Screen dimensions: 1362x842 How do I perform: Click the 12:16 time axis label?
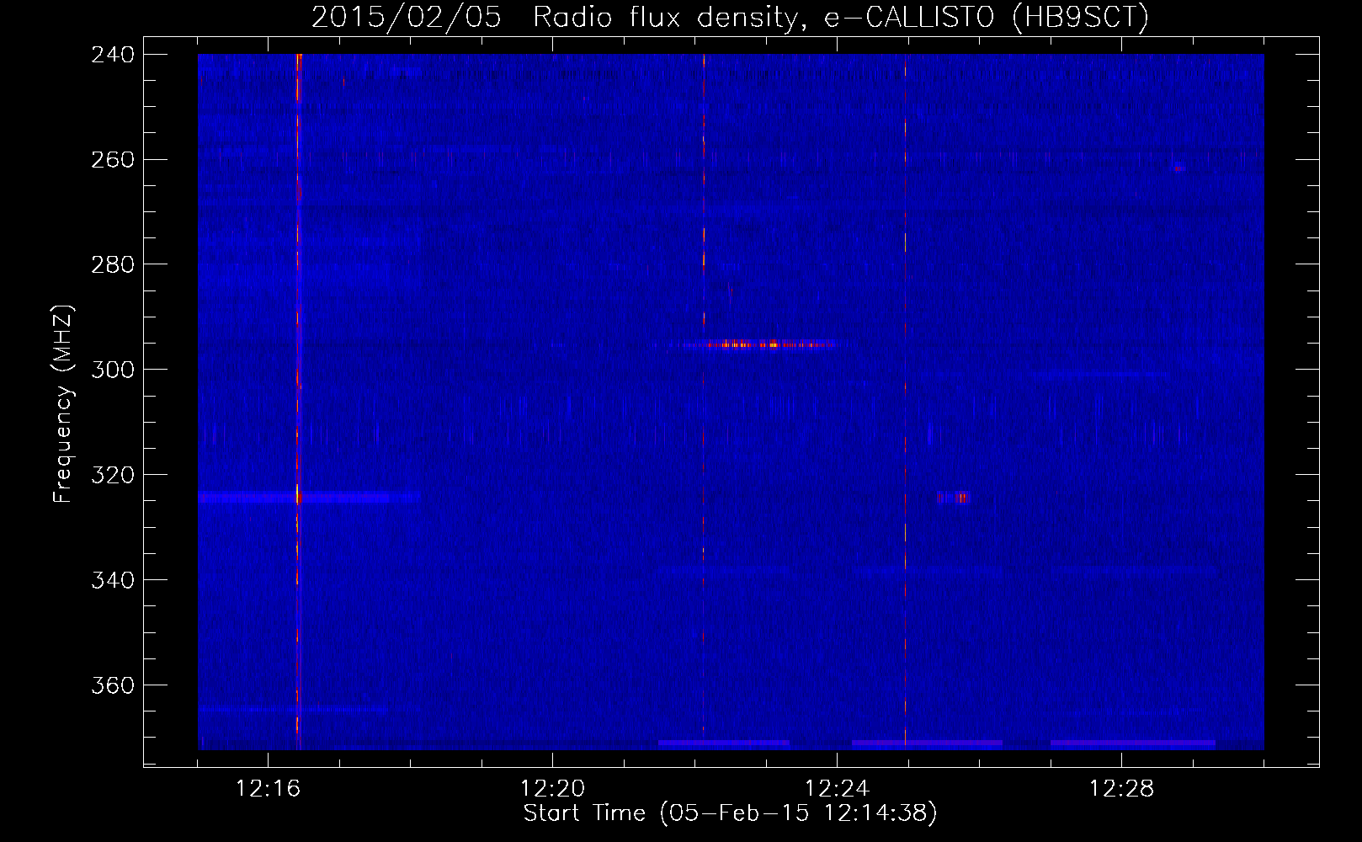(268, 789)
